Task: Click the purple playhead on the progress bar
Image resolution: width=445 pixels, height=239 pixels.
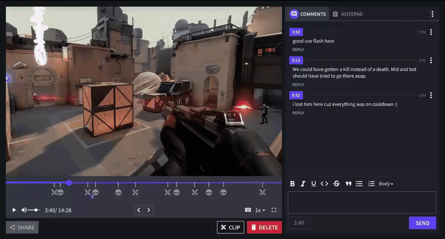Action: click(x=69, y=182)
